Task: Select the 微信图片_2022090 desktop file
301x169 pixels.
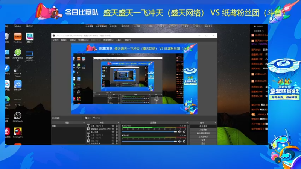Action: click(30, 56)
